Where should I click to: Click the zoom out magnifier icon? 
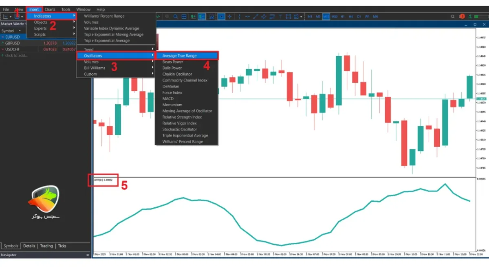176,17
